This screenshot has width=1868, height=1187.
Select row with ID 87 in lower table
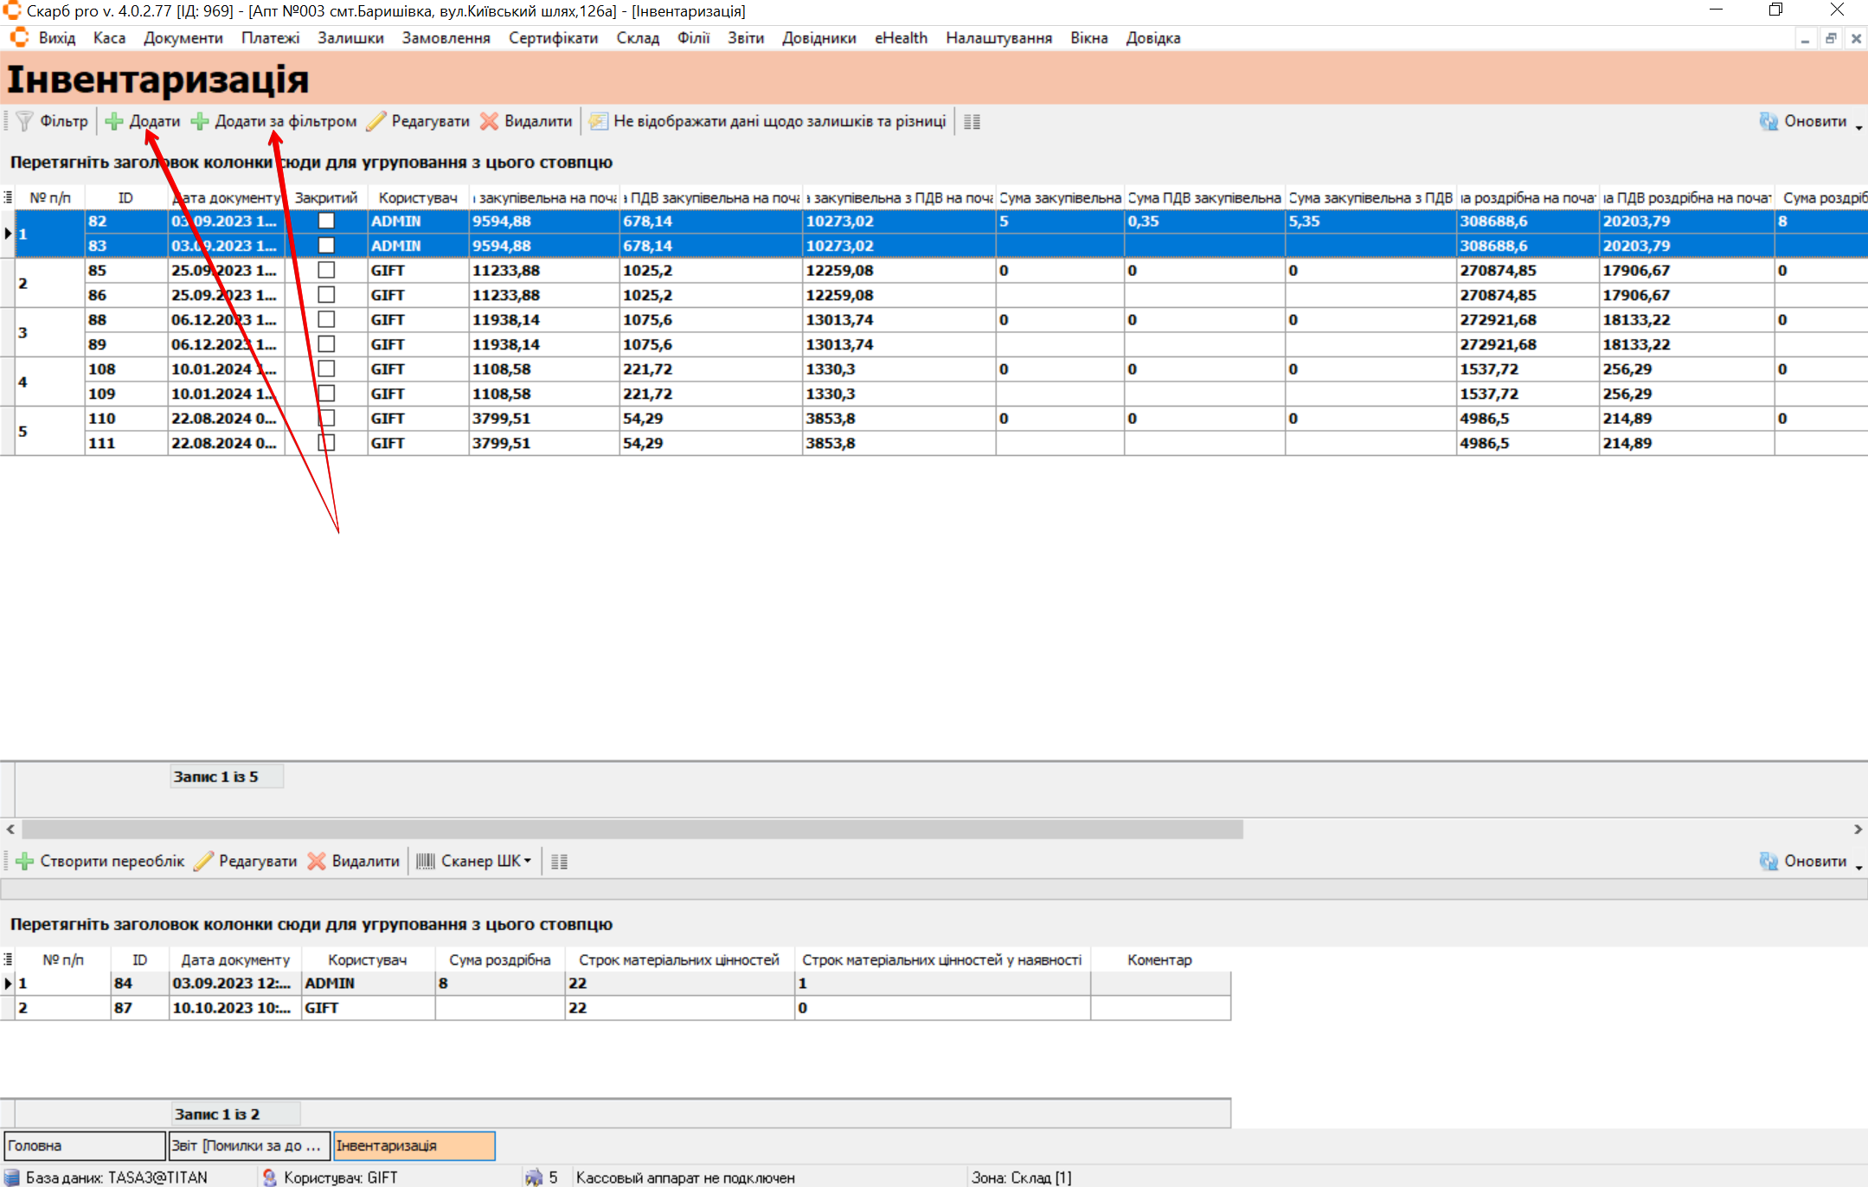[x=123, y=1008]
